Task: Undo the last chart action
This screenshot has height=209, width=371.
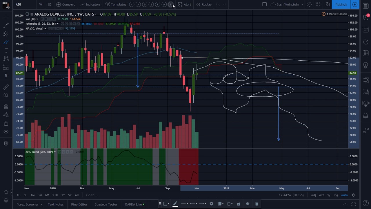Action: coord(218,4)
